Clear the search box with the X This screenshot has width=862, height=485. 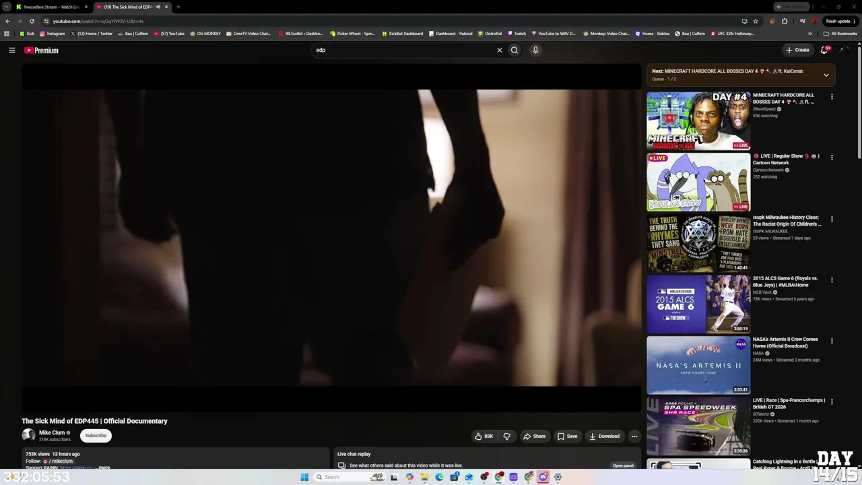pyautogui.click(x=500, y=50)
